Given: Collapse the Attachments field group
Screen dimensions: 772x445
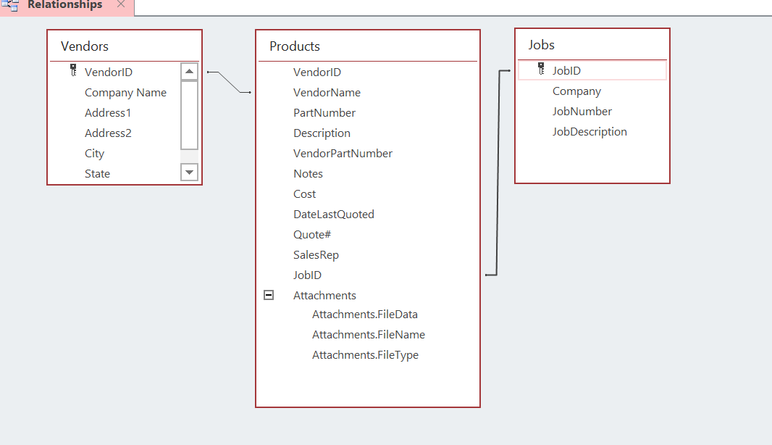Looking at the screenshot, I should click(x=269, y=295).
